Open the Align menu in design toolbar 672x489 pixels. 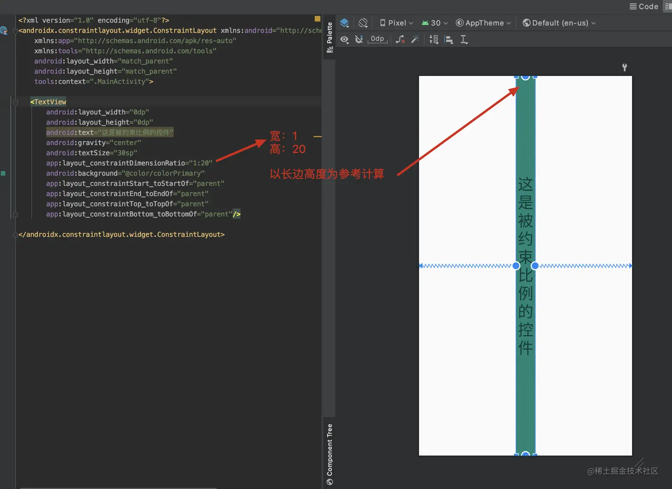pyautogui.click(x=449, y=40)
